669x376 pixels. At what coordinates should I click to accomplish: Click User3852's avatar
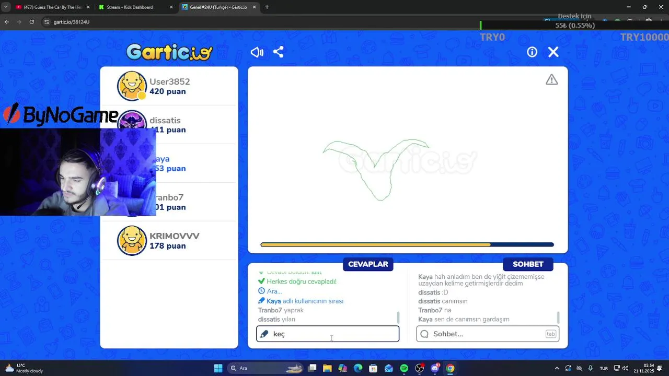132,86
